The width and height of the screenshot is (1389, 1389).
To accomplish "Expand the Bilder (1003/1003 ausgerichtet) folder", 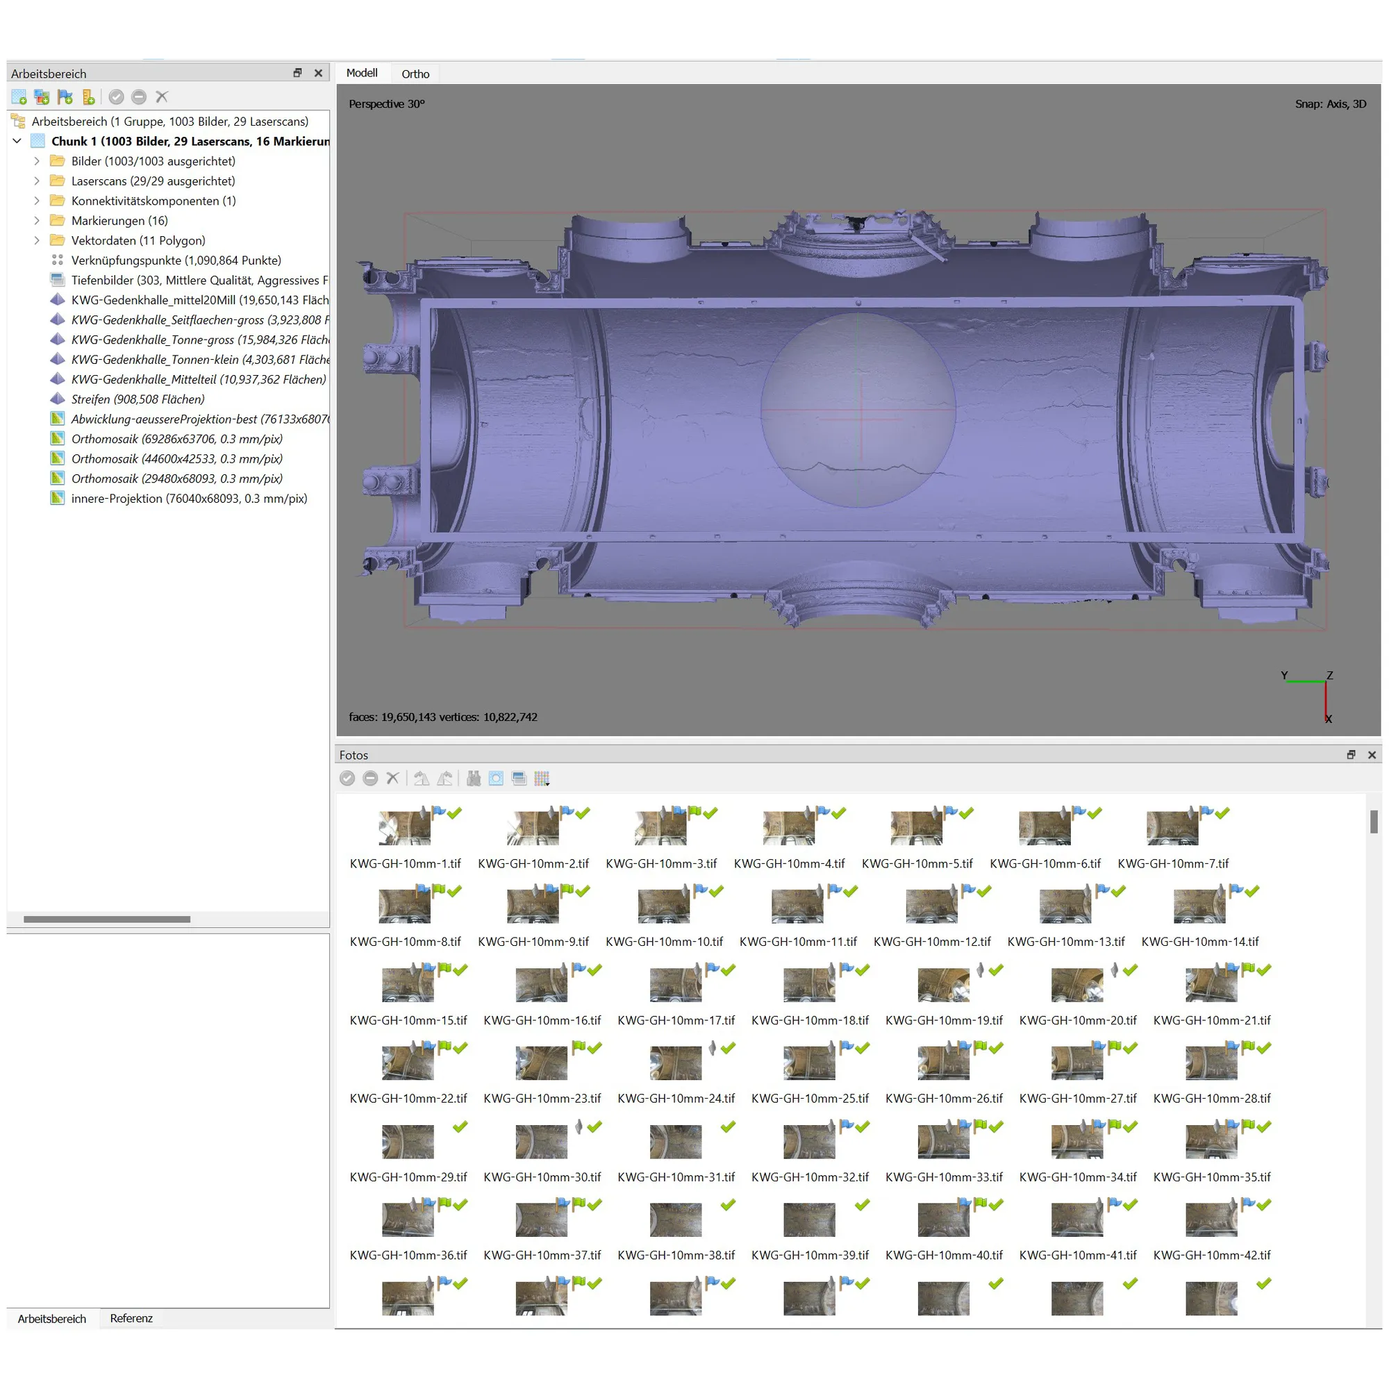I will 37,161.
